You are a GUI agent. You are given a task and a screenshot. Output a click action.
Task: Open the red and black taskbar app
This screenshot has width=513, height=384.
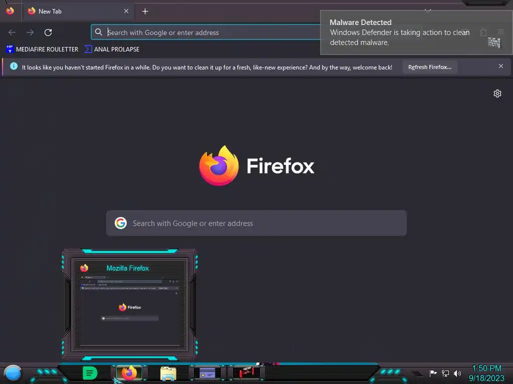tap(246, 372)
